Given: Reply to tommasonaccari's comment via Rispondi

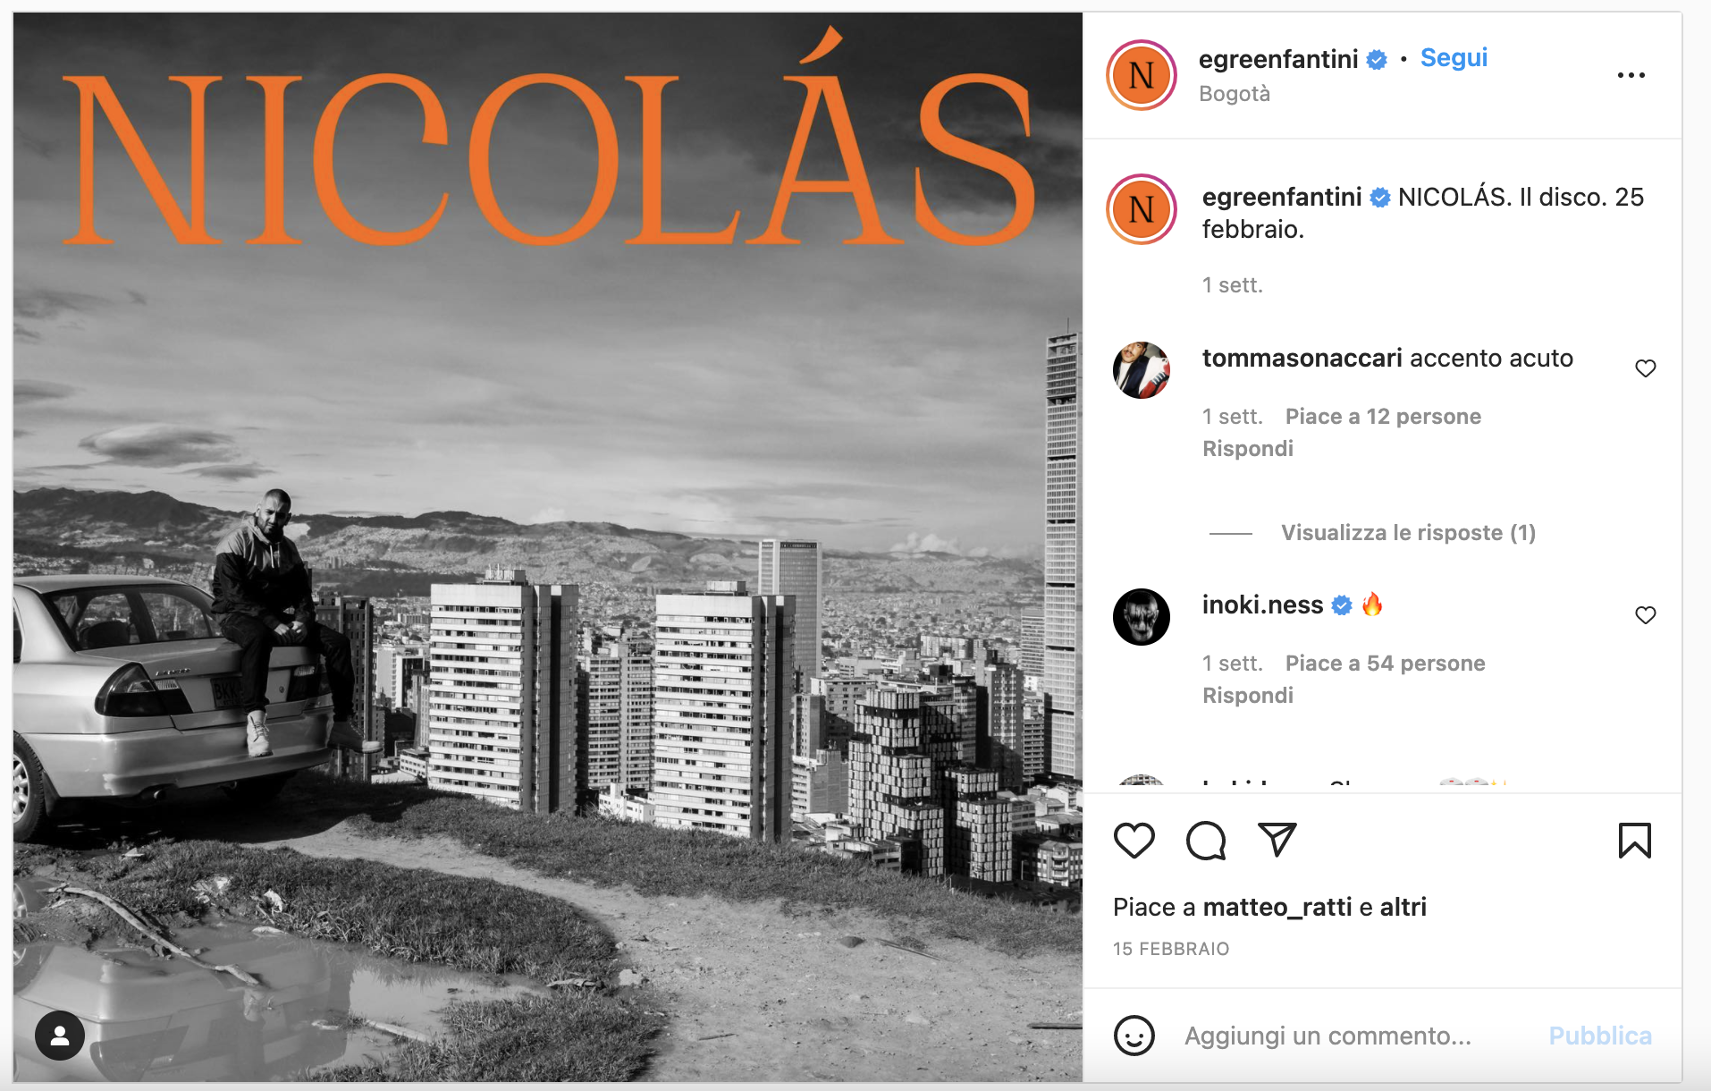Looking at the screenshot, I should point(1247,449).
